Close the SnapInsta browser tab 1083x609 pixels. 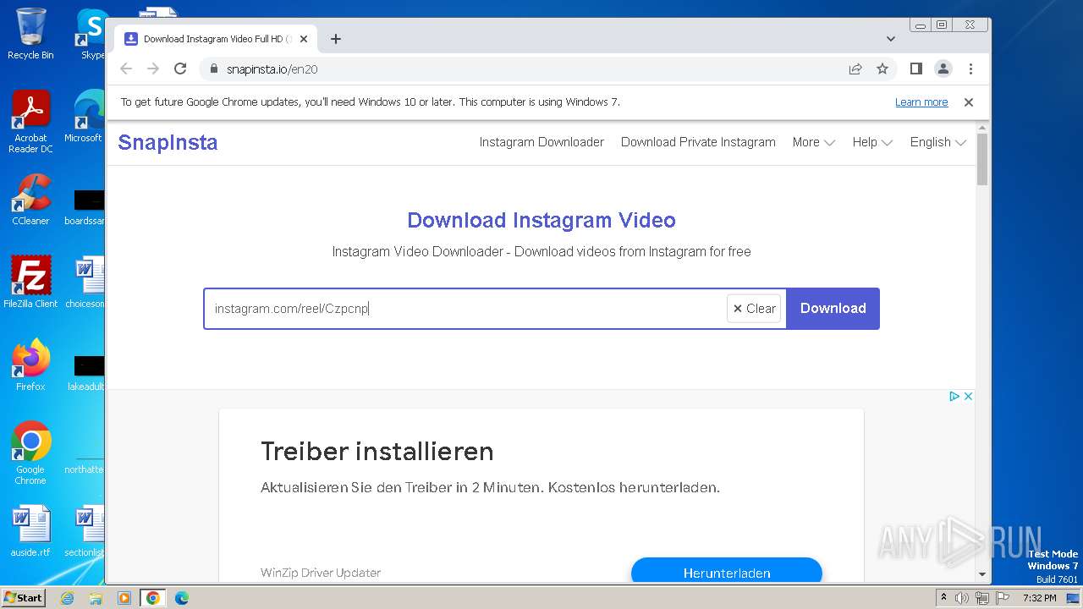(x=304, y=39)
